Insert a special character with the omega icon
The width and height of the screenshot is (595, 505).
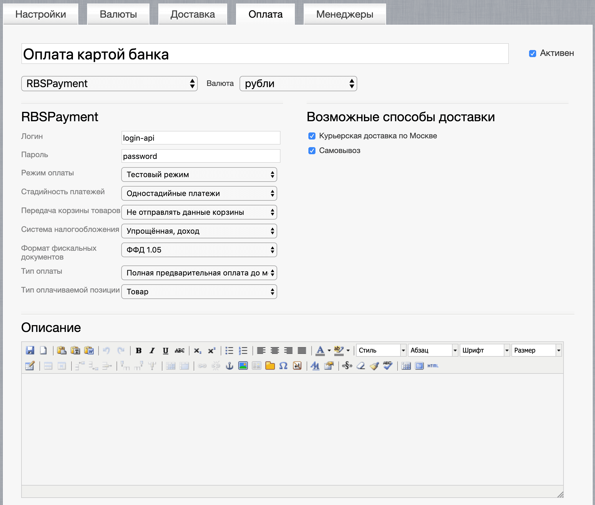pos(282,366)
